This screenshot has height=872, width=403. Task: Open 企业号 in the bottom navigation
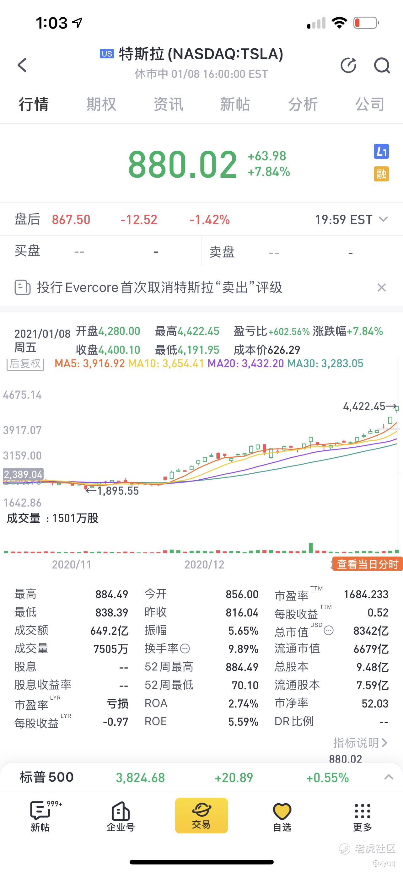pos(121,816)
